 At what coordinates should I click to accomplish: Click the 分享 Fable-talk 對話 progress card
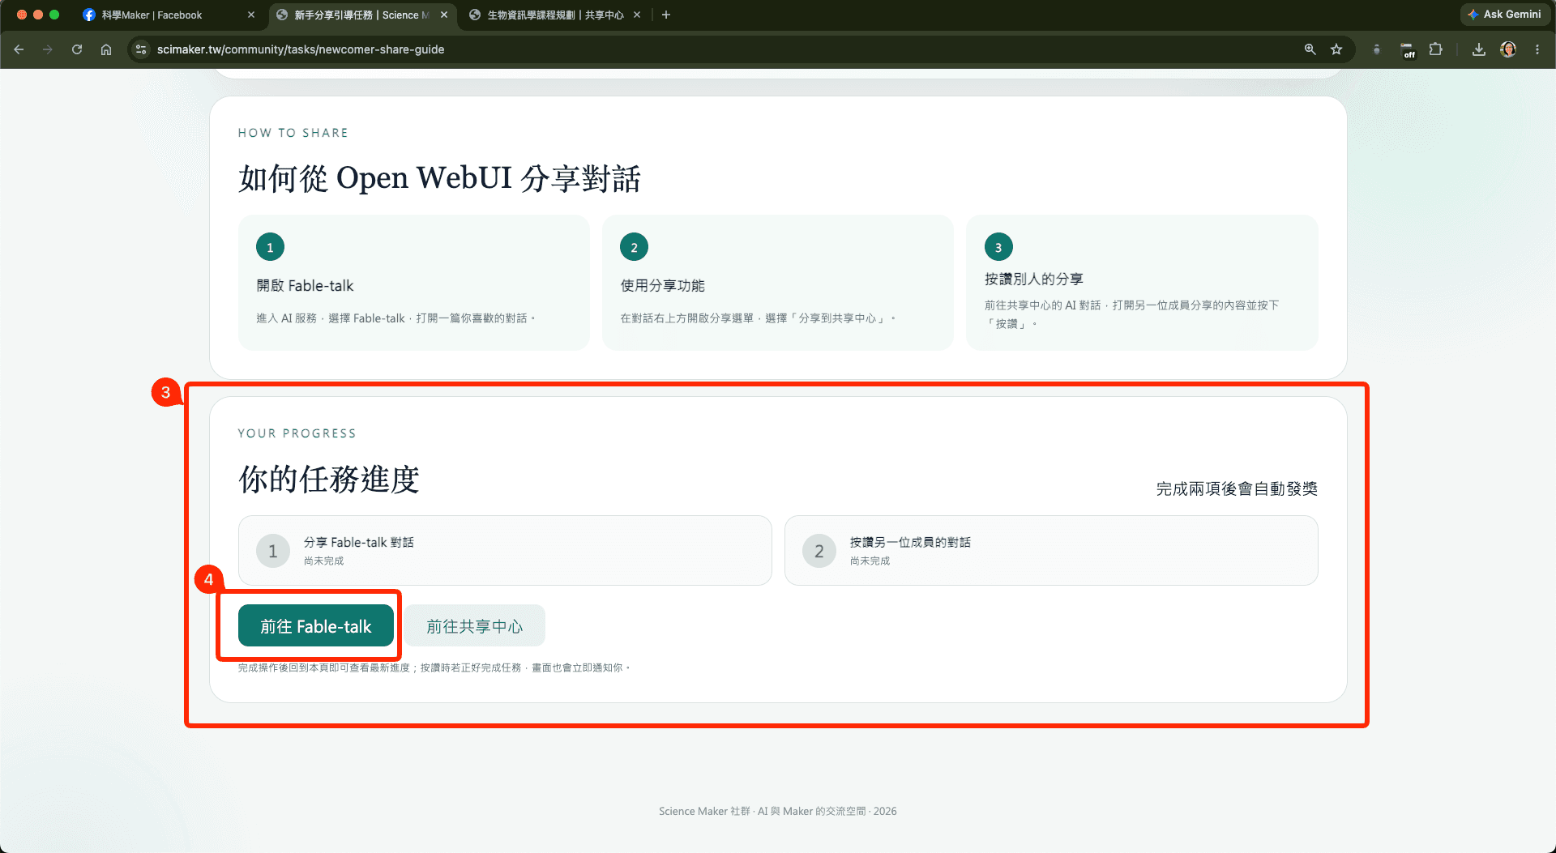[505, 551]
